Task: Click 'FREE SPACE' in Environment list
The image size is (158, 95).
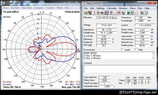Action: (90, 53)
